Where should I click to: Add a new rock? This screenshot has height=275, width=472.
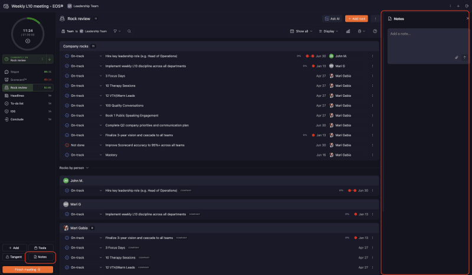tap(356, 19)
